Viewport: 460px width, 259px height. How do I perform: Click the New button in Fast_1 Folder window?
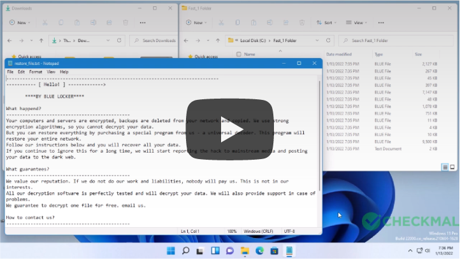click(196, 22)
